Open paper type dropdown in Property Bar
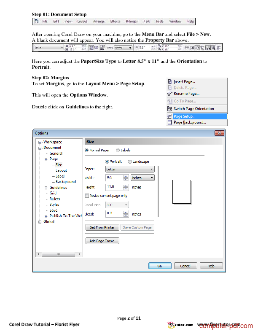 49,48
